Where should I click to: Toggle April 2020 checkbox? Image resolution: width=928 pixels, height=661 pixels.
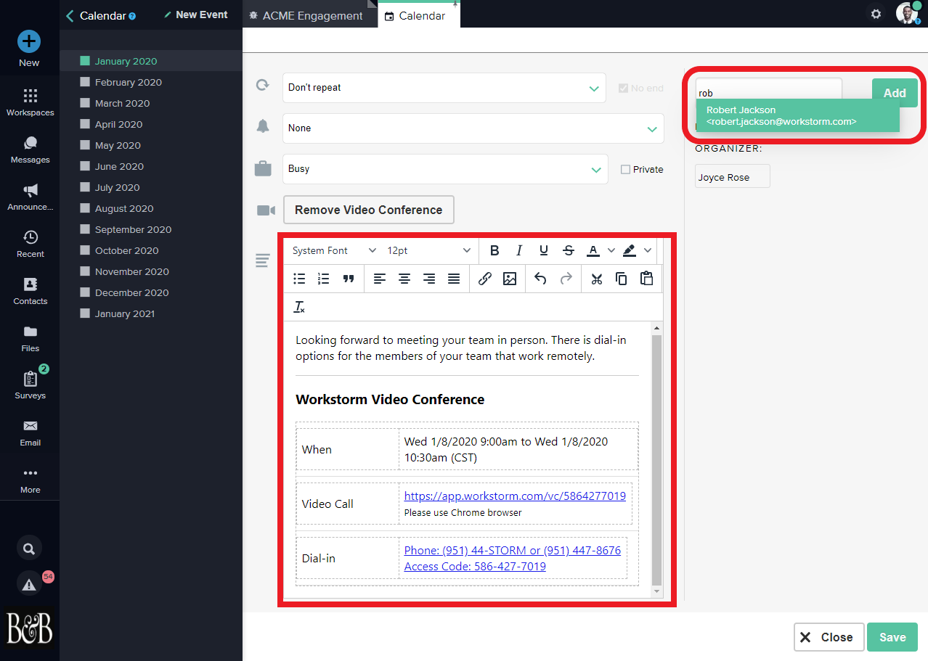(x=85, y=124)
